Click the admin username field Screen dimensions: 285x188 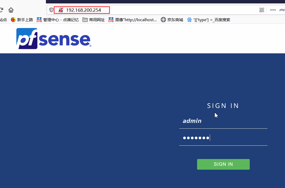pyautogui.click(x=223, y=121)
